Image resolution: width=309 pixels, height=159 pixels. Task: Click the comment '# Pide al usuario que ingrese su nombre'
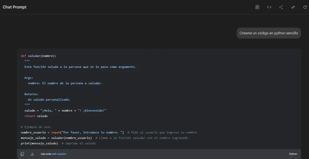coord(162,132)
